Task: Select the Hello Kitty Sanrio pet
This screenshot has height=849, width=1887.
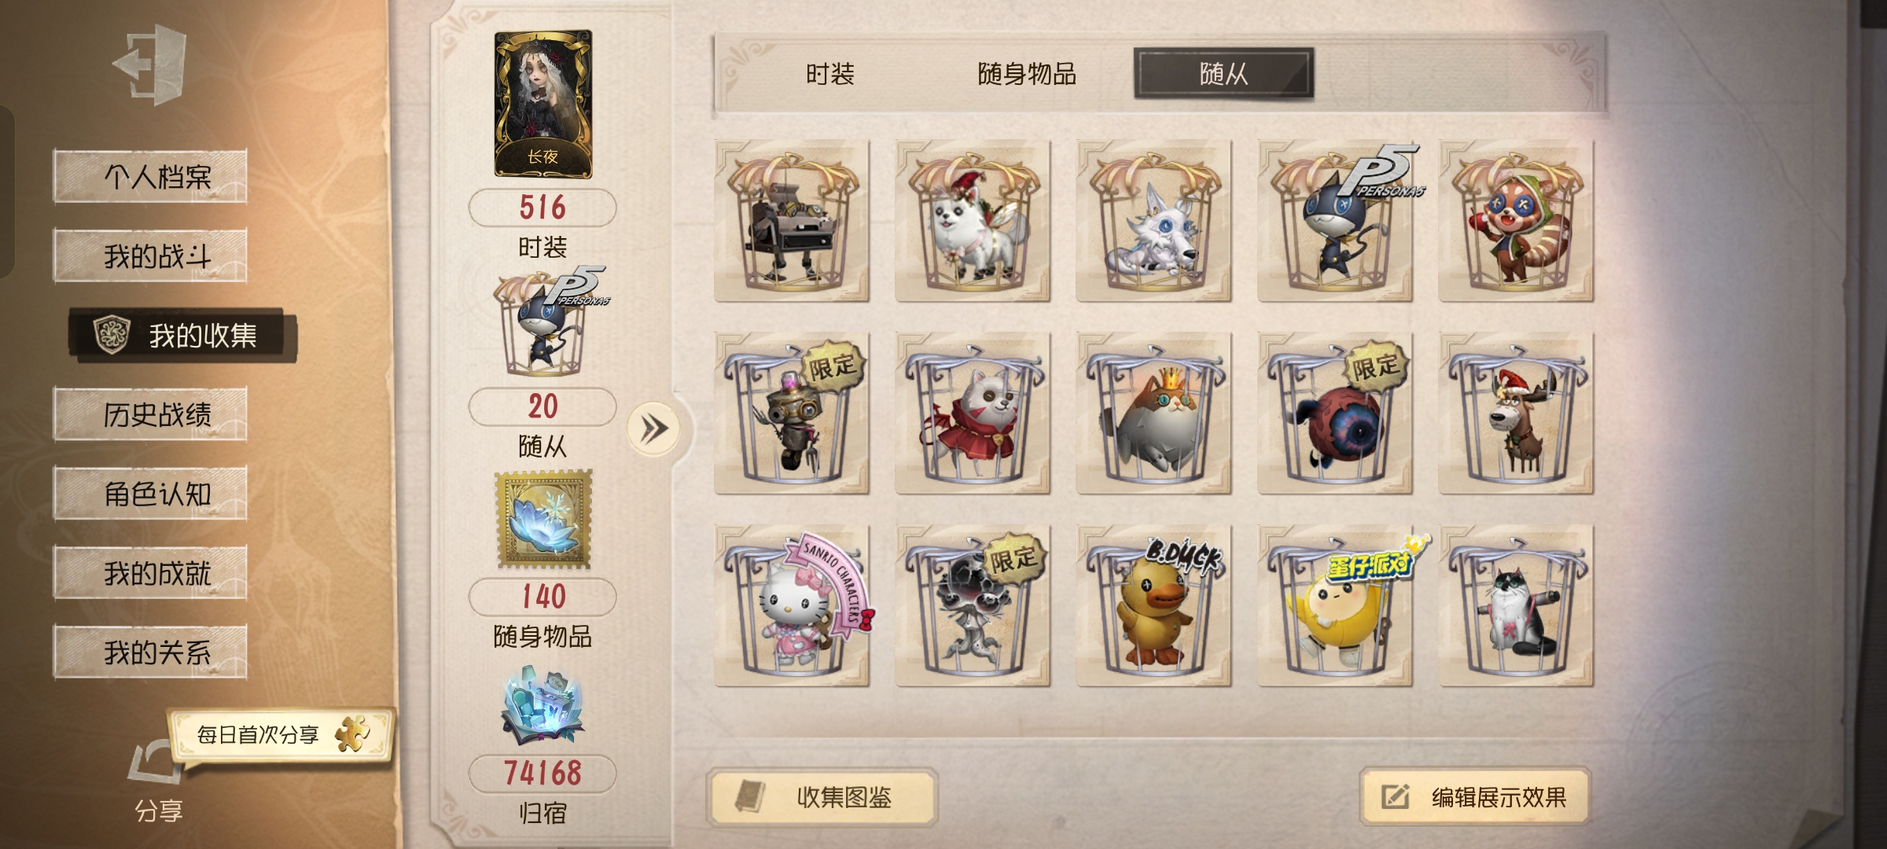Action: [792, 606]
